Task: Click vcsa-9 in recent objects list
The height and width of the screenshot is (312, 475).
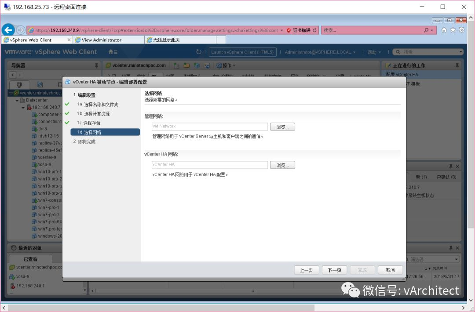Action: (x=19, y=276)
